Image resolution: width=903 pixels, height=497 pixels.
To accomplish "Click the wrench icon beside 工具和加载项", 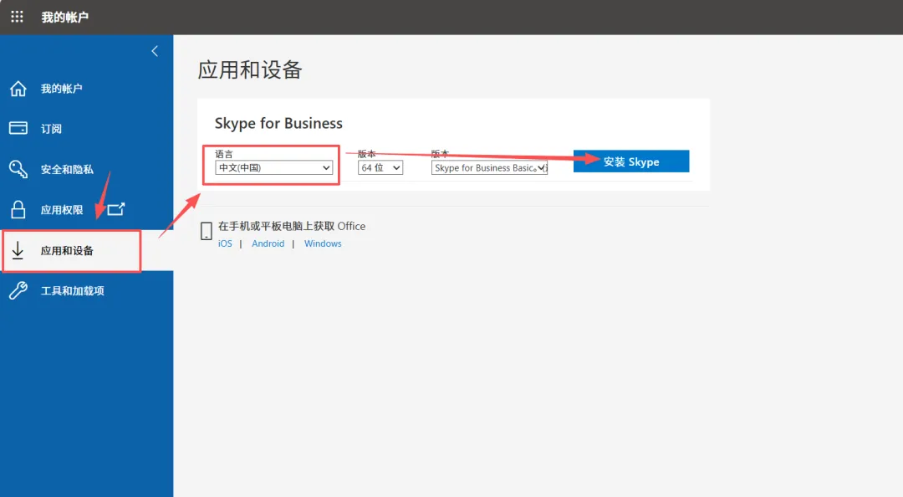I will pyautogui.click(x=18, y=290).
